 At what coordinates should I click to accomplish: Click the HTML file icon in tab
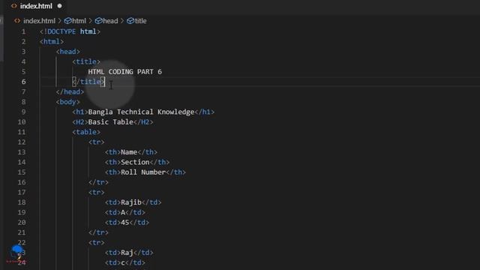(x=13, y=6)
